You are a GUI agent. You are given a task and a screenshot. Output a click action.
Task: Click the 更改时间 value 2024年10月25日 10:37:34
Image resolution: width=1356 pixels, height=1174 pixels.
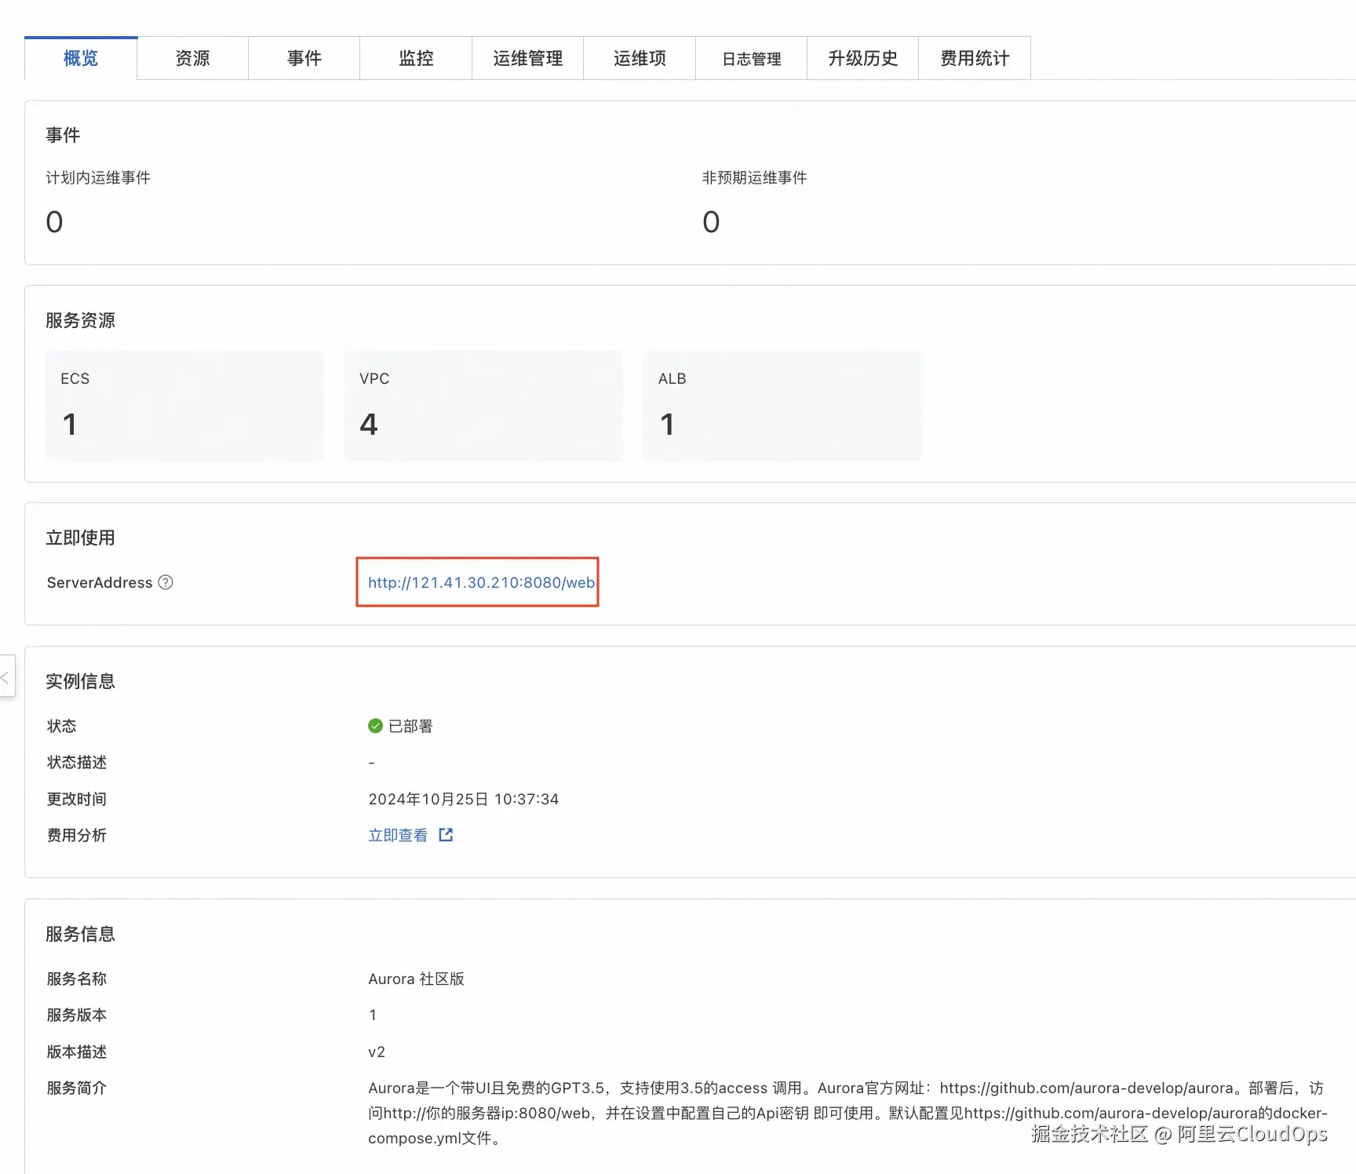pos(463,799)
